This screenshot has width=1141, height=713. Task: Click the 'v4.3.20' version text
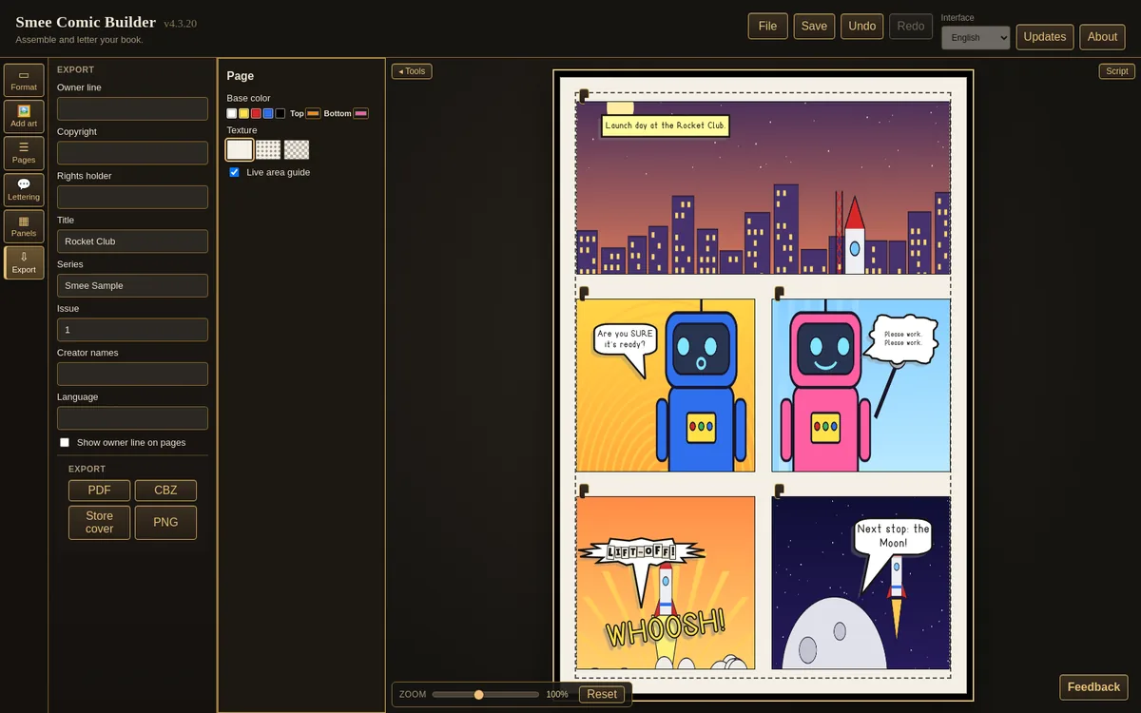[x=180, y=24]
